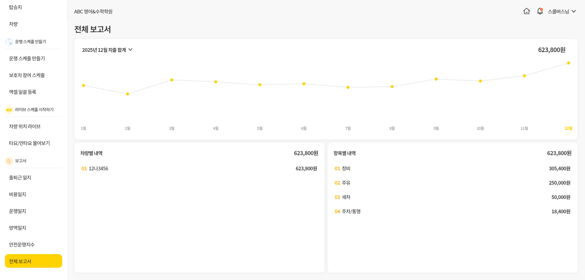Viewport: 585px width, 280px height.
Task: Click the home icon in header
Action: tap(526, 11)
